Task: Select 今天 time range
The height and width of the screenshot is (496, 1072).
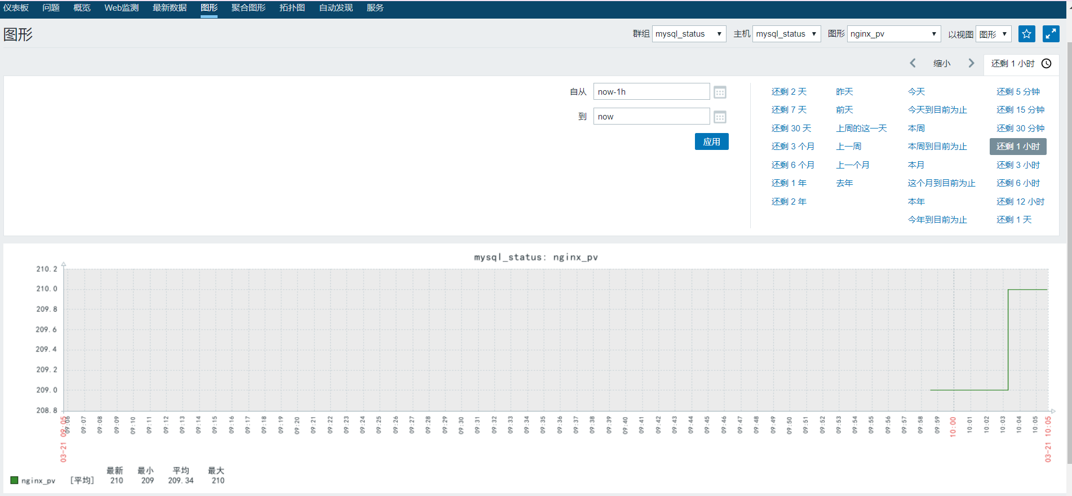Action: click(x=916, y=92)
